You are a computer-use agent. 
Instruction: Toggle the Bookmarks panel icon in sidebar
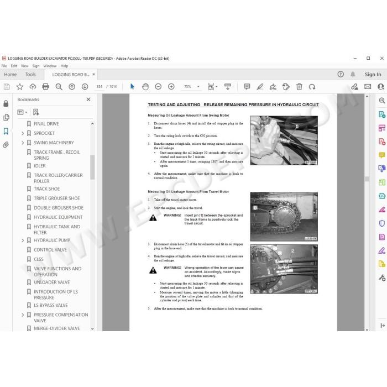(x=6, y=131)
